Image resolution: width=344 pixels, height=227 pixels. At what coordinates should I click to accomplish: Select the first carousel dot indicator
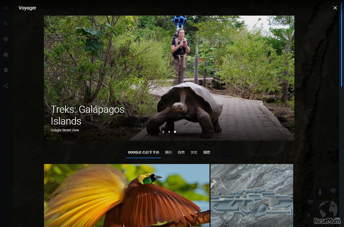[x=163, y=132]
